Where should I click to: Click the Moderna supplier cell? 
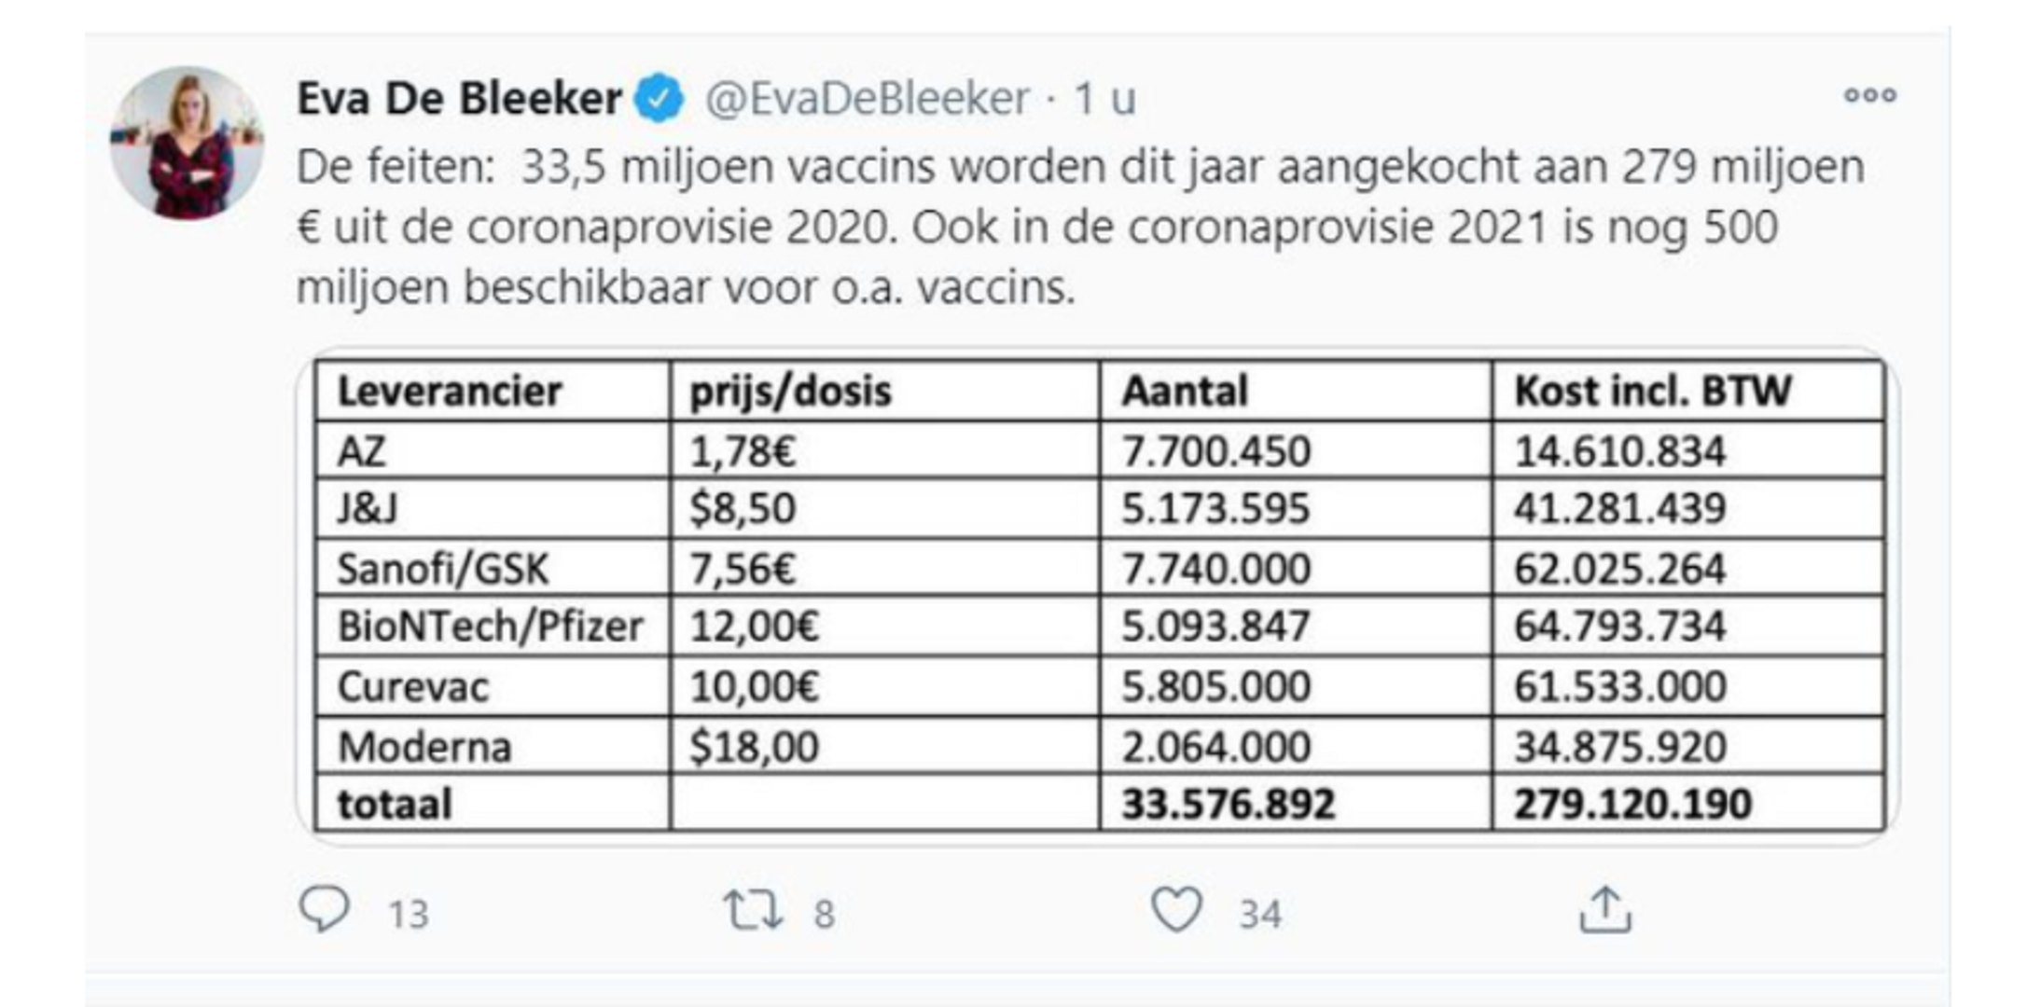pyautogui.click(x=424, y=746)
